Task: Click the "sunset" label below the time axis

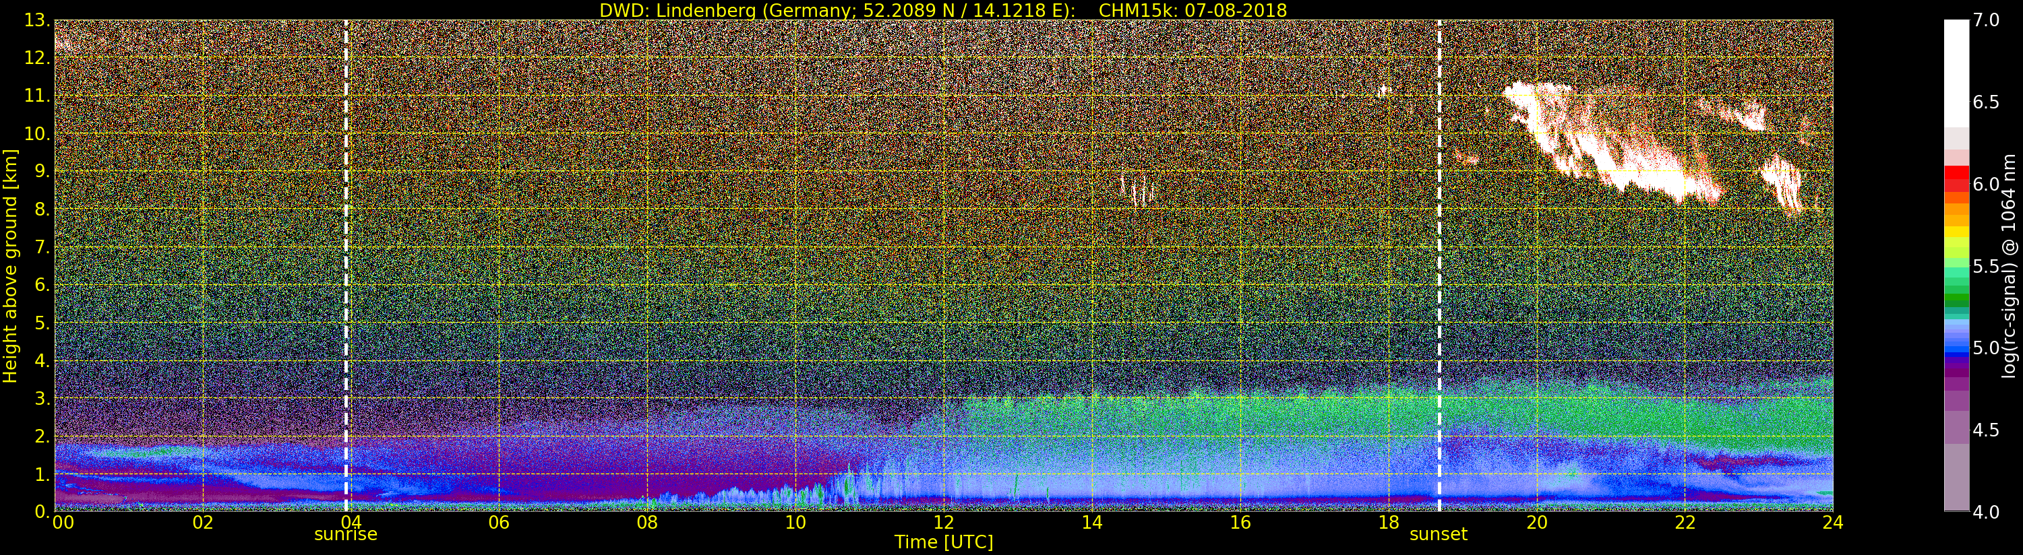Action: click(x=1439, y=535)
